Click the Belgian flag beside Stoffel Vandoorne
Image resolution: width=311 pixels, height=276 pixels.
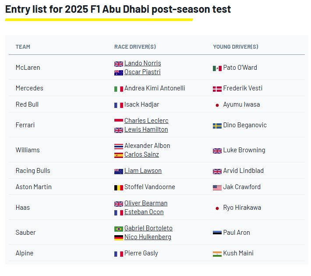click(118, 187)
